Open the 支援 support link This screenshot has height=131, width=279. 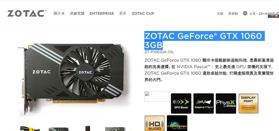[x=220, y=14]
